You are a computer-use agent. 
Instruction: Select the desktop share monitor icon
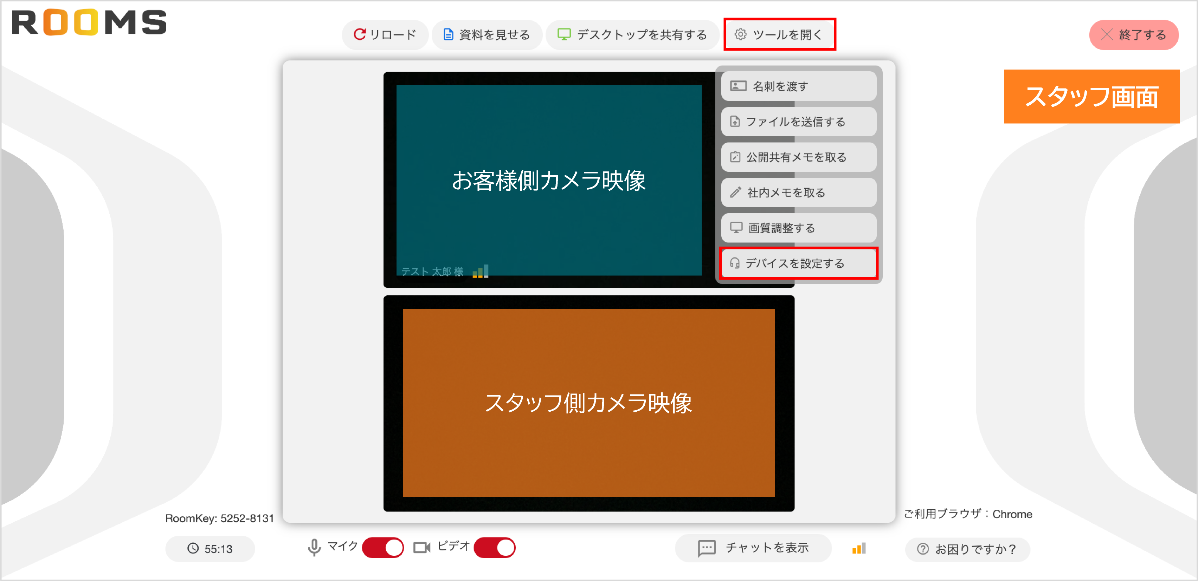pos(565,34)
